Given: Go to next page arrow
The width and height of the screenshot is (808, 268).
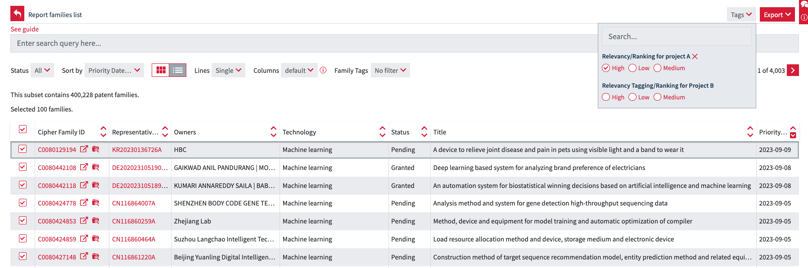Looking at the screenshot, I should point(793,70).
